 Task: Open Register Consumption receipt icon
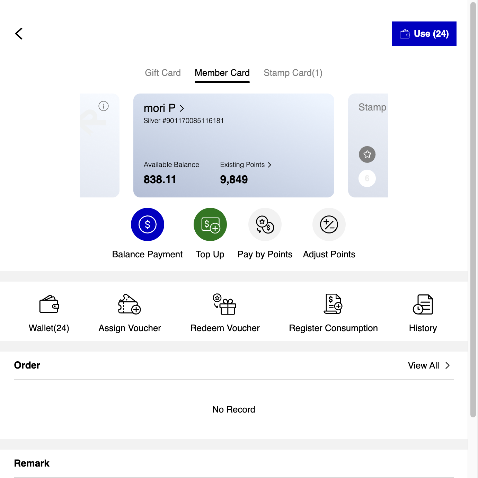coord(333,304)
